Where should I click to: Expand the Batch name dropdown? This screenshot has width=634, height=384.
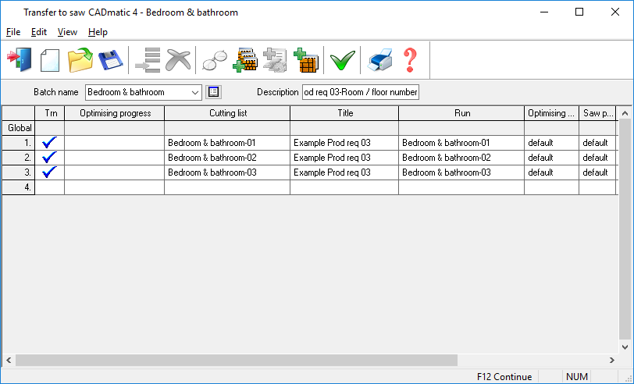194,92
